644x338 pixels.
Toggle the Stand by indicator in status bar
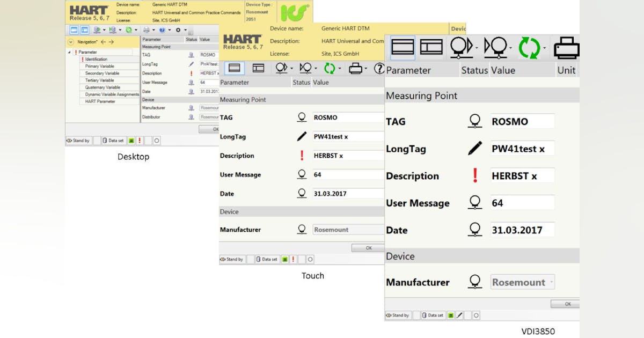pyautogui.click(x=398, y=315)
